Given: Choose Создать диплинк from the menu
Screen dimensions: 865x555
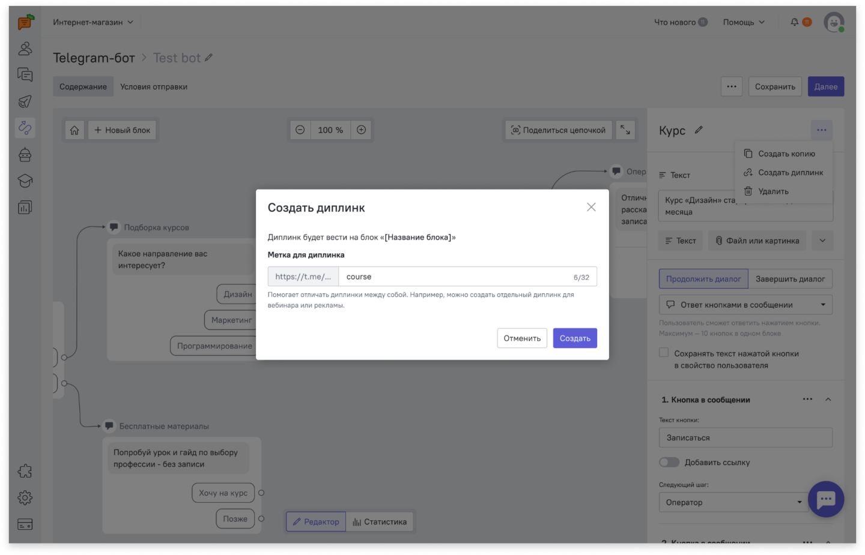Looking at the screenshot, I should click(784, 172).
